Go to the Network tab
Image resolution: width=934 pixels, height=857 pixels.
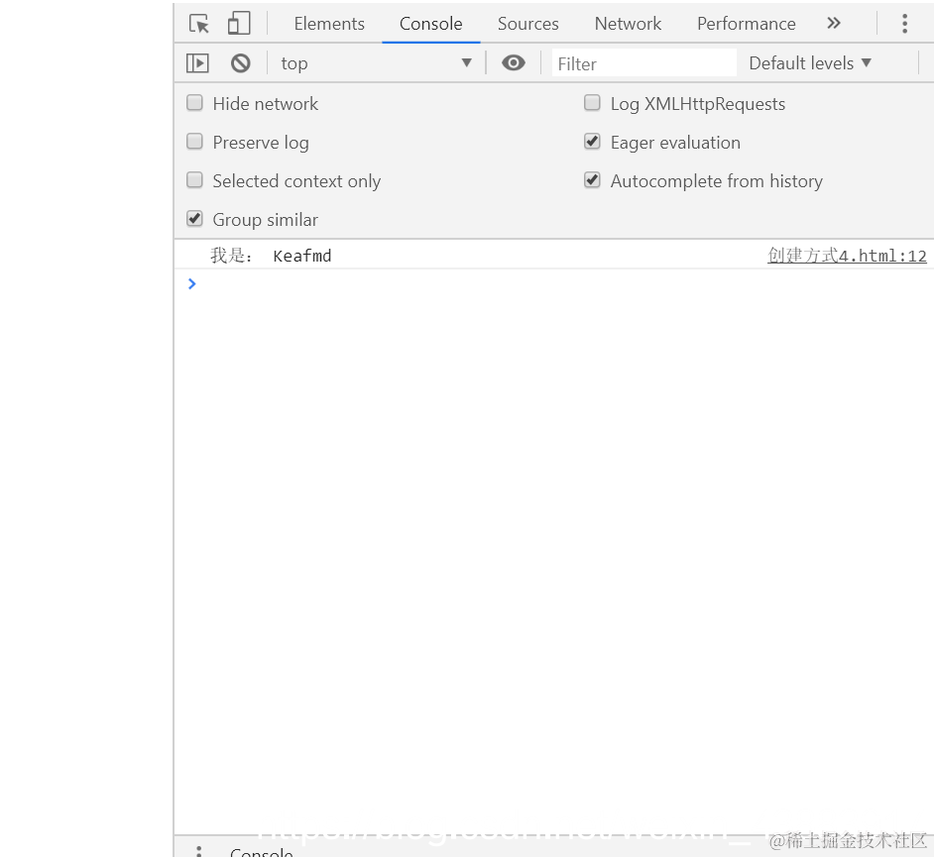tap(628, 24)
